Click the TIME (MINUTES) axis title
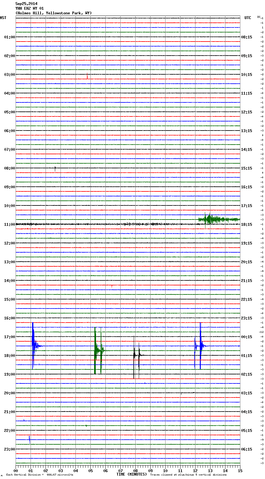The height and width of the screenshot is (479, 265). [132, 474]
